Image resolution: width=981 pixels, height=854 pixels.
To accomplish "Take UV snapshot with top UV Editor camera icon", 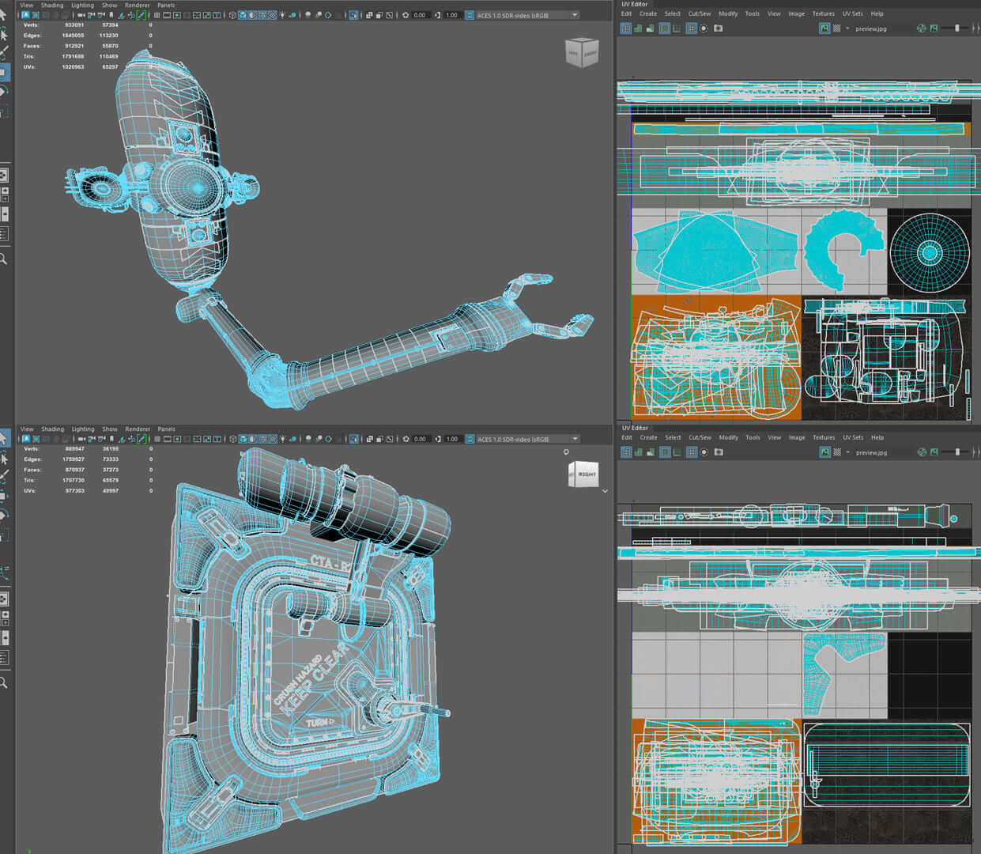I will click(718, 28).
